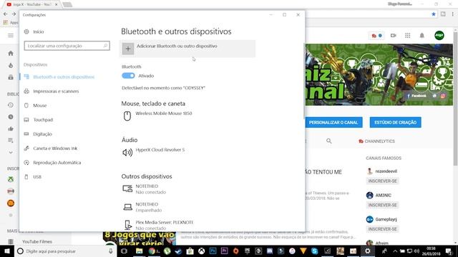This screenshot has width=458, height=257.
Task: Open YouTube channel search magnifier icon
Action: click(x=329, y=141)
